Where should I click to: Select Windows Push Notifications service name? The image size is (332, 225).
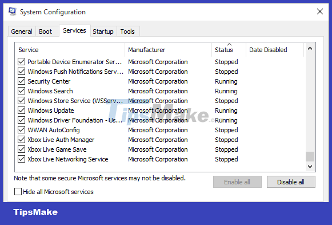point(75,72)
